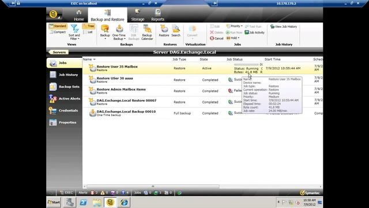Open the Windows Start menu
369x208 pixels.
click(54, 202)
